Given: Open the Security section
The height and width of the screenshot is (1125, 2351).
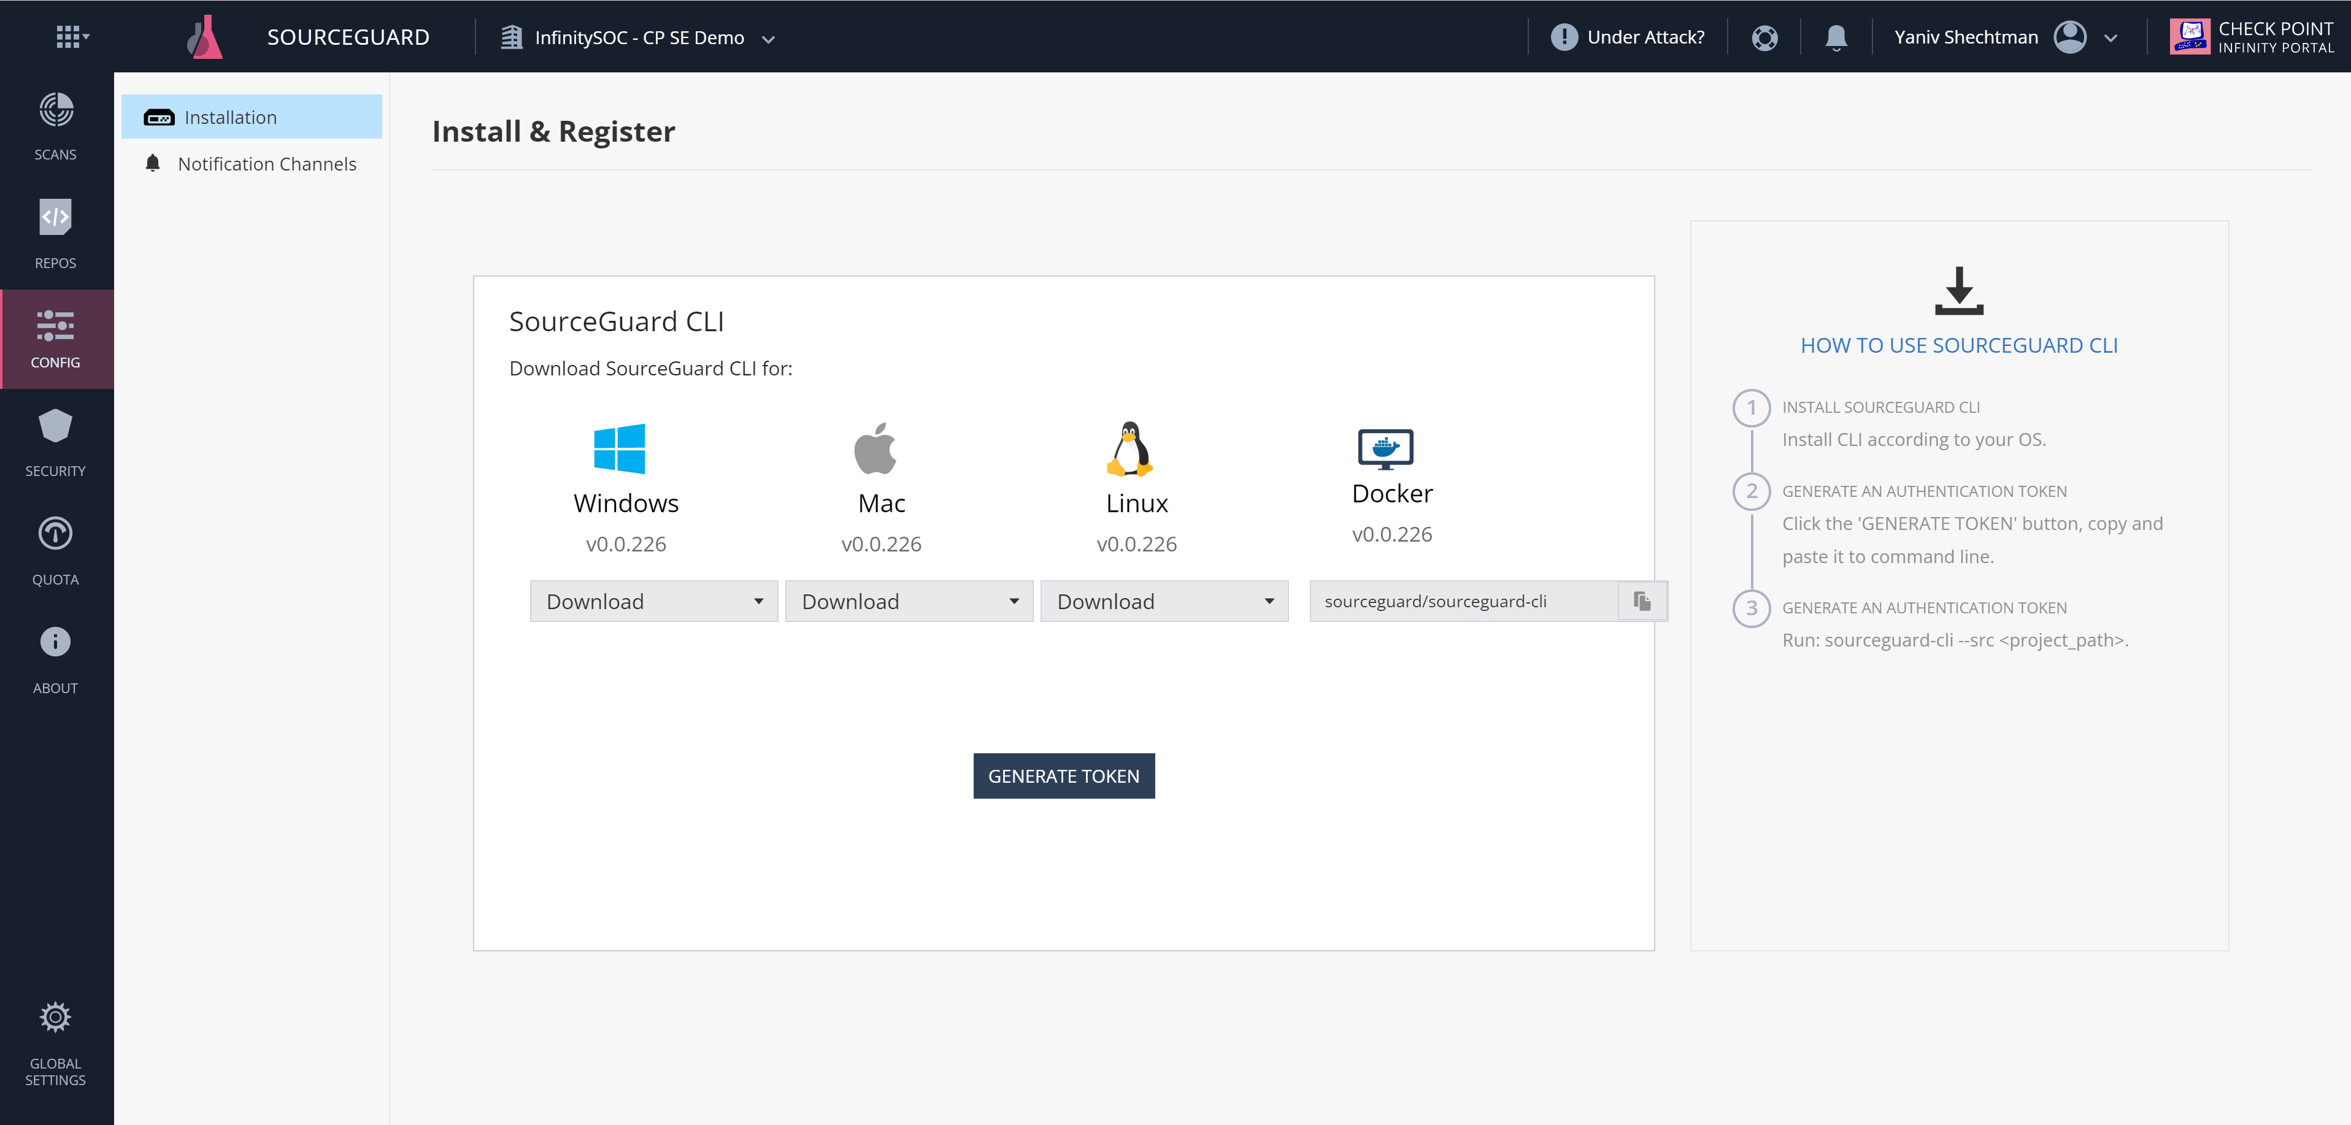Looking at the screenshot, I should [56, 443].
